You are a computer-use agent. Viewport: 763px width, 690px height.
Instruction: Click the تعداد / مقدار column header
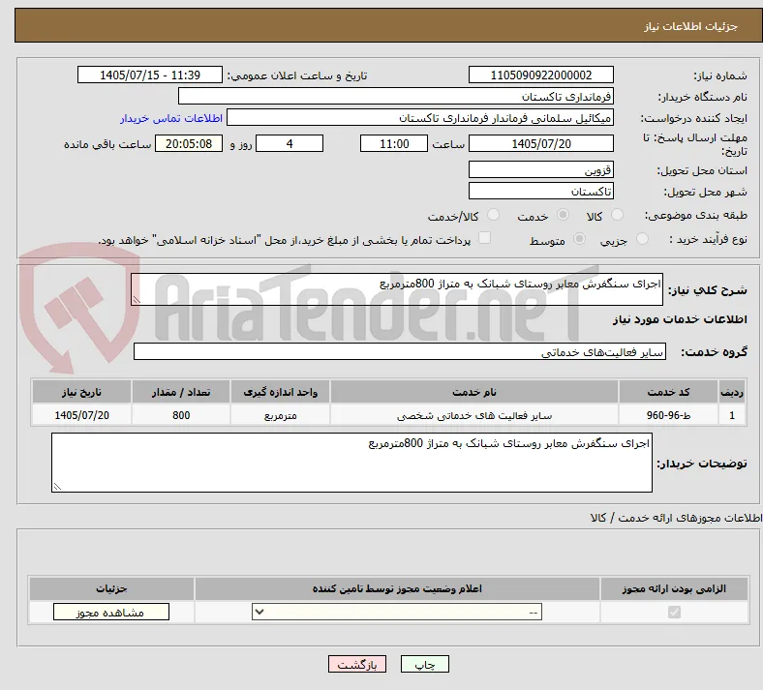click(x=181, y=392)
